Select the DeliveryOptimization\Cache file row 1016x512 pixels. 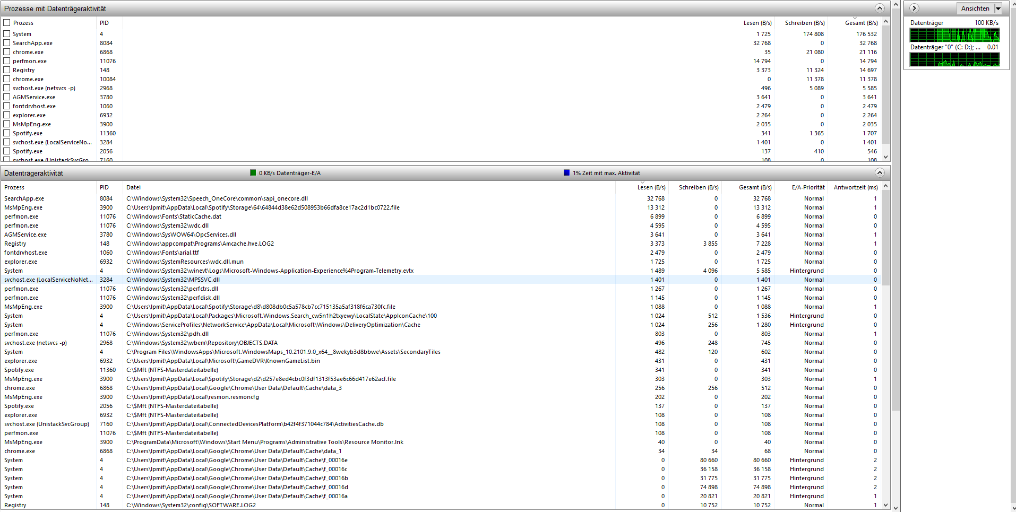pyautogui.click(x=441, y=325)
